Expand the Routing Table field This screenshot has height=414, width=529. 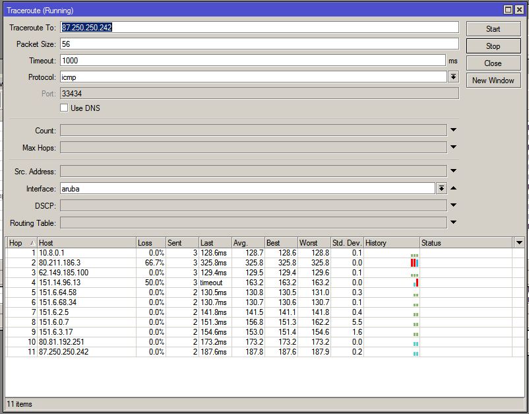coord(453,223)
